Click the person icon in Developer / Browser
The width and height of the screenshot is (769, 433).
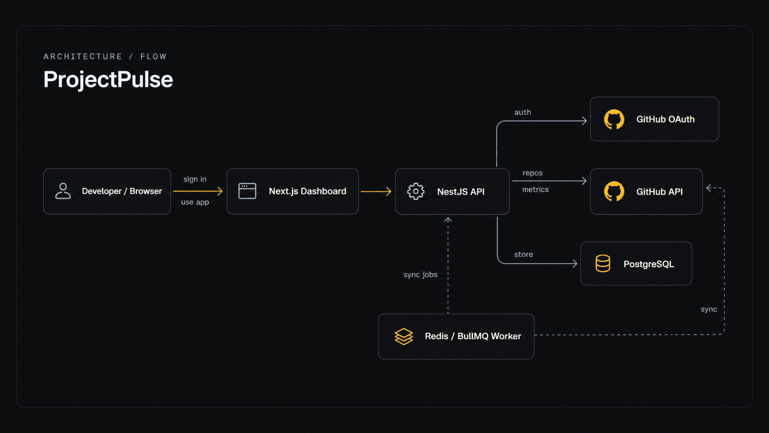point(63,191)
